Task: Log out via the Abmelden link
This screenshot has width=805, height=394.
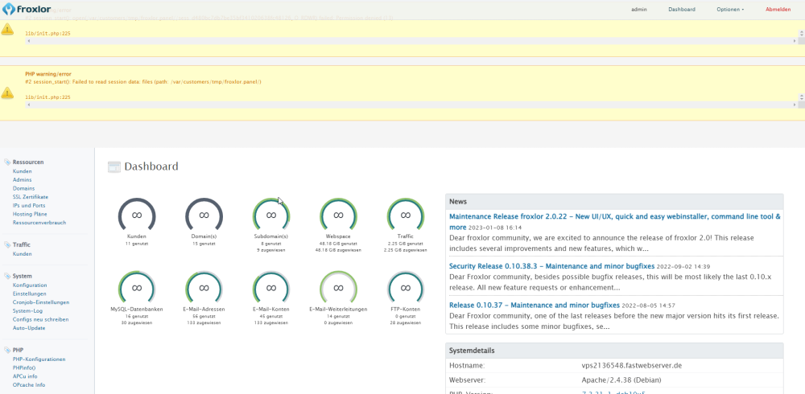Action: [x=778, y=10]
